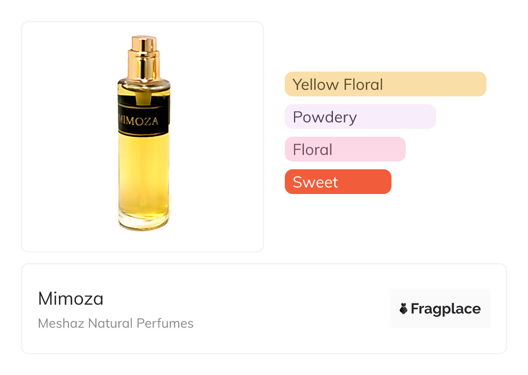This screenshot has height=375, width=528.
Task: Click the gold collar below the spray cap
Action: point(143,65)
